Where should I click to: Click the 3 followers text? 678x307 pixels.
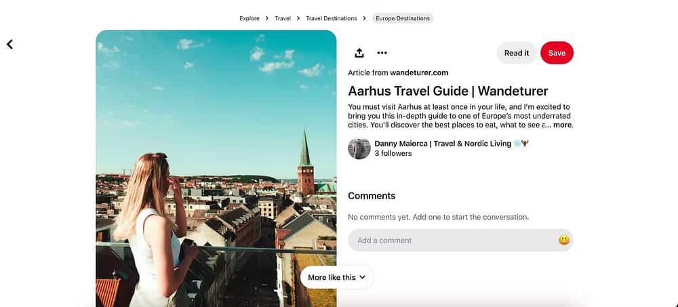click(x=393, y=154)
